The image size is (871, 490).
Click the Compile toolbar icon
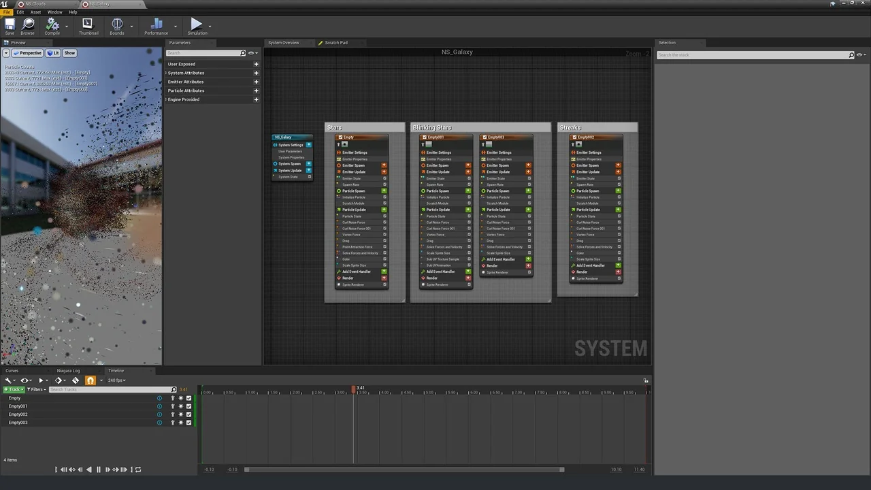click(52, 25)
